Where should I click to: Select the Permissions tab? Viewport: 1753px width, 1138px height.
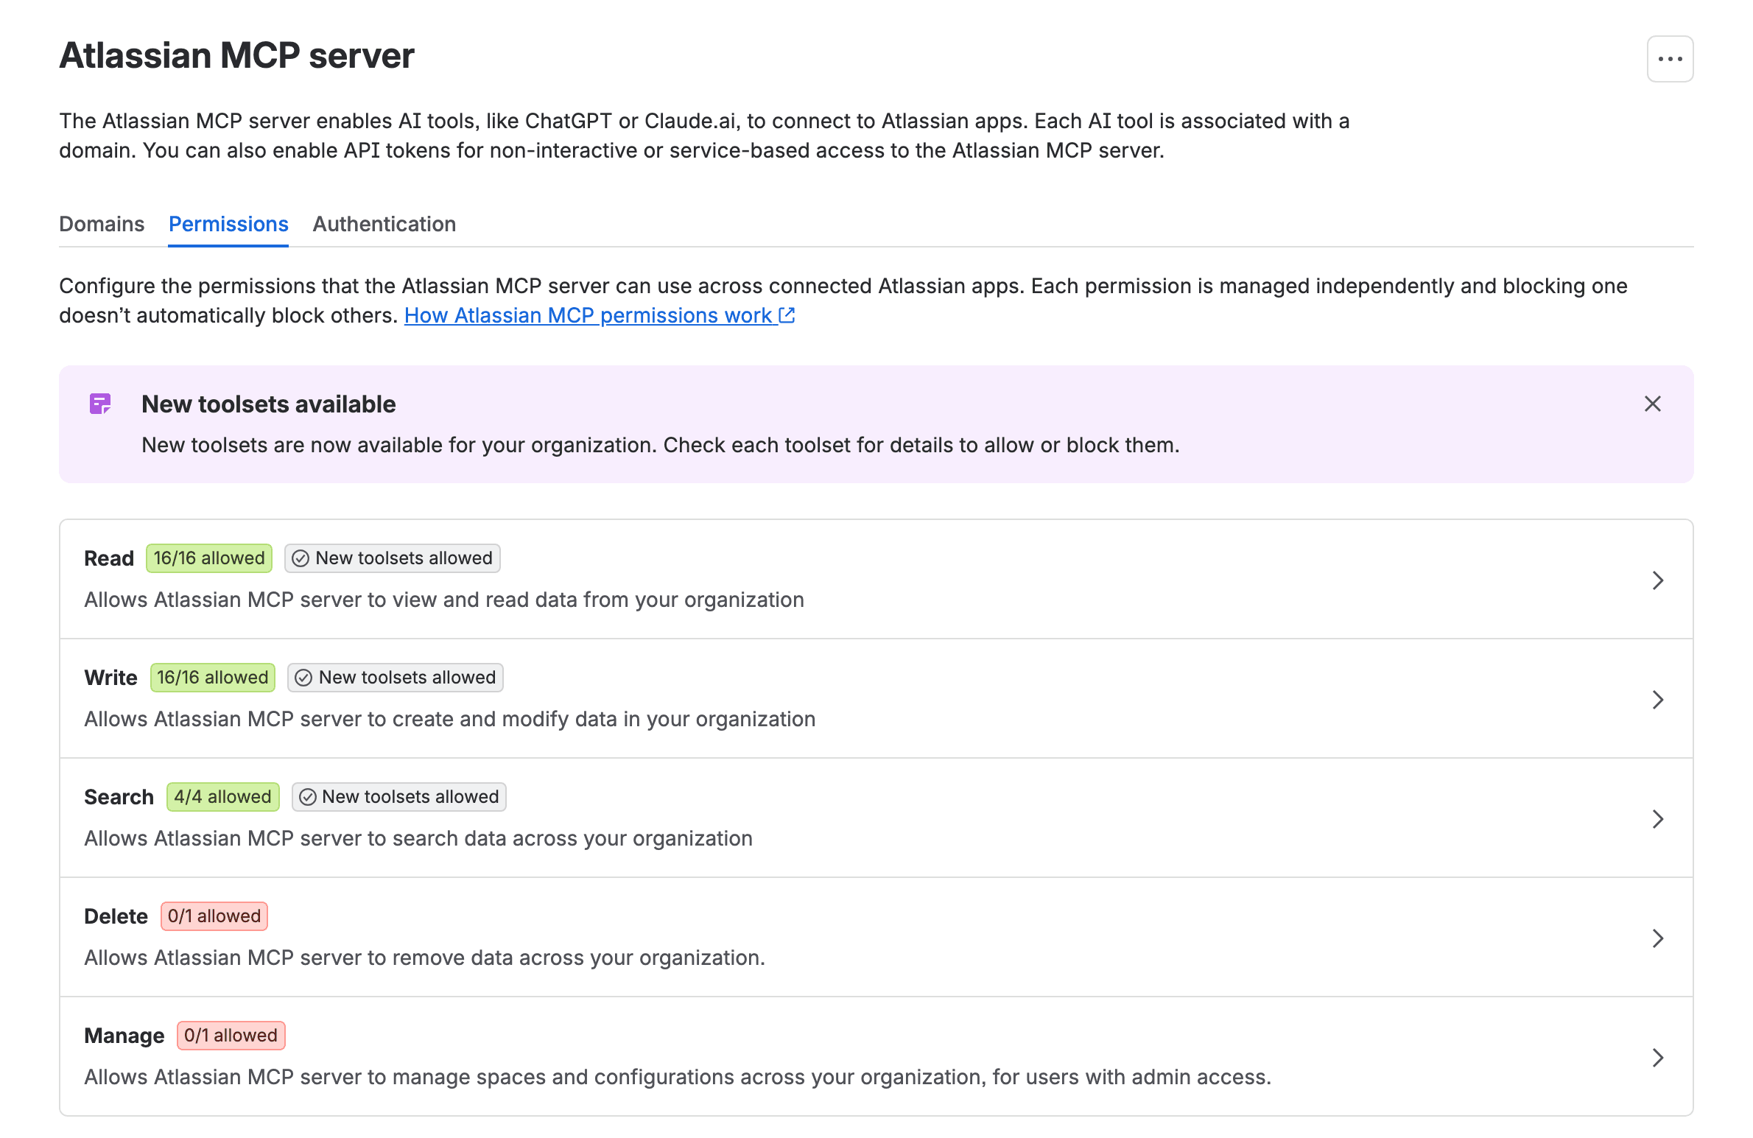point(228,224)
